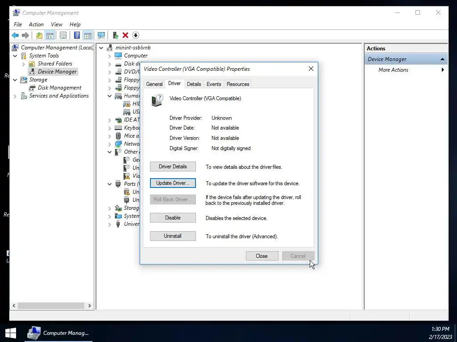This screenshot has width=457, height=342.
Task: Click the Universal Serial Bus category icon
Action: 118,224
